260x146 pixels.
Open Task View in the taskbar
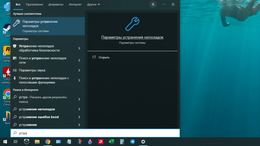click(x=16, y=142)
